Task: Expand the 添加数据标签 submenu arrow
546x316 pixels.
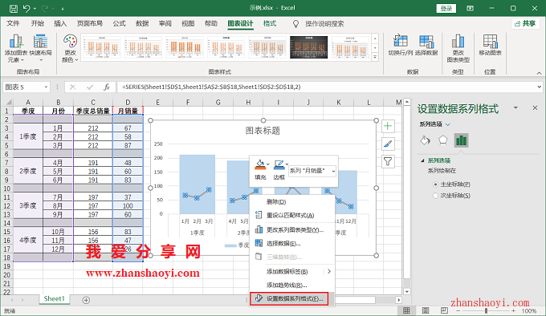Action: click(328, 271)
